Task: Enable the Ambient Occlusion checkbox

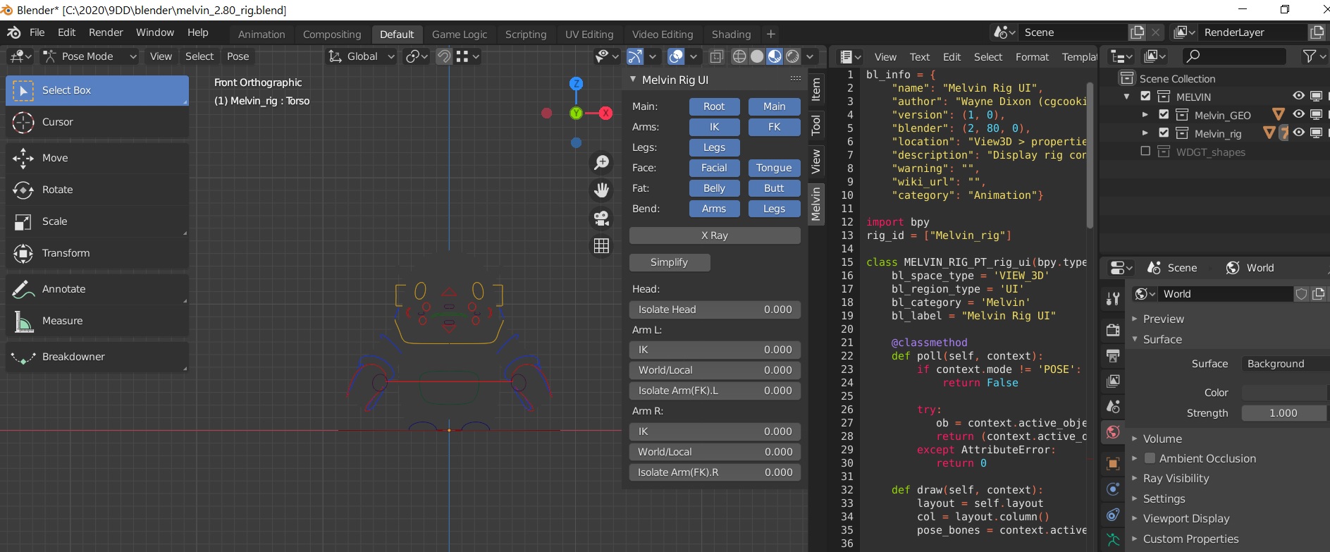Action: point(1150,458)
